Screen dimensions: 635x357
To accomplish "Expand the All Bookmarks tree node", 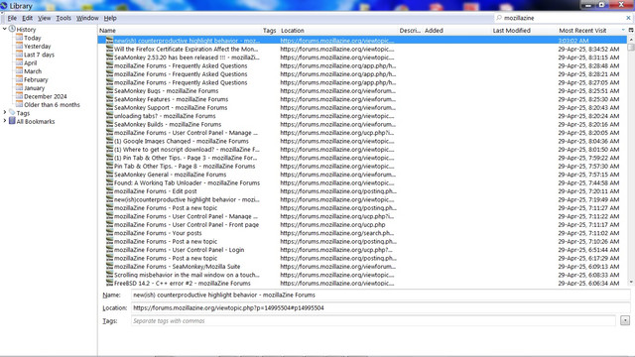I will (x=4, y=121).
